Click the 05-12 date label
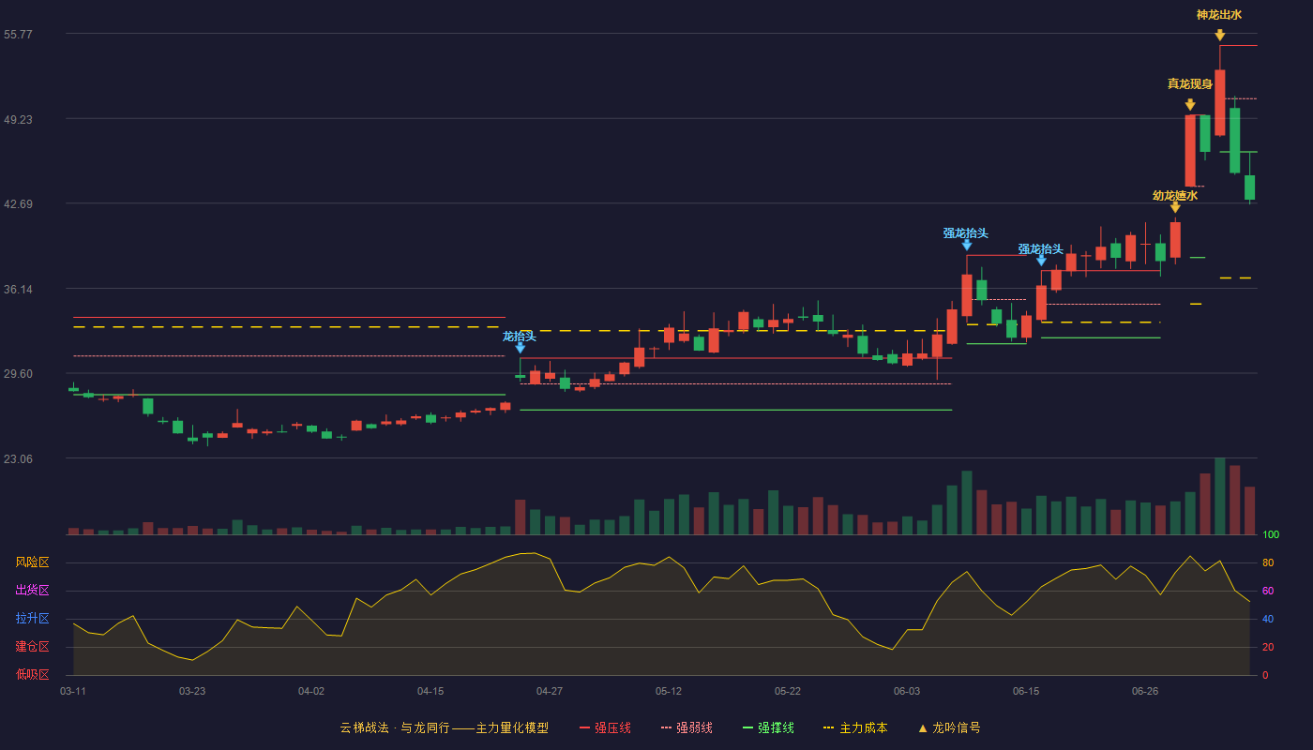1313x750 pixels. coord(669,691)
